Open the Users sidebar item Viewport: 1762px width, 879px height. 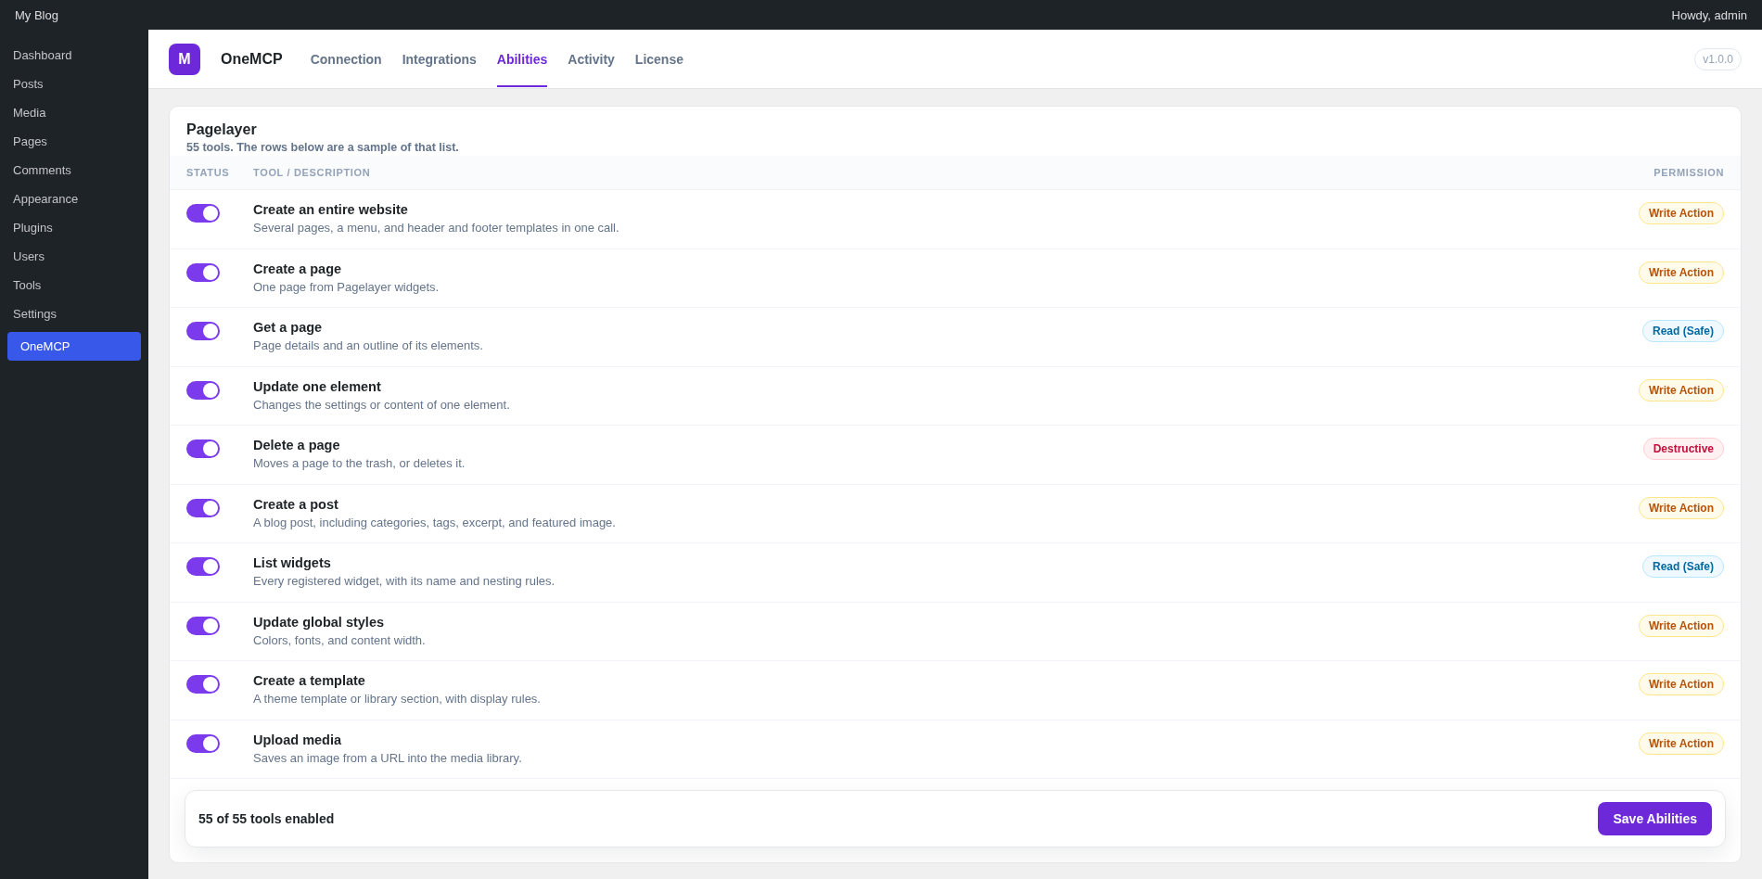click(74, 257)
